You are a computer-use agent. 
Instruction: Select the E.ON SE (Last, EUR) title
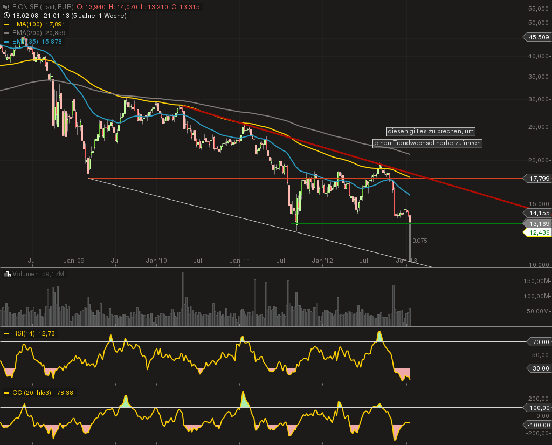point(43,7)
